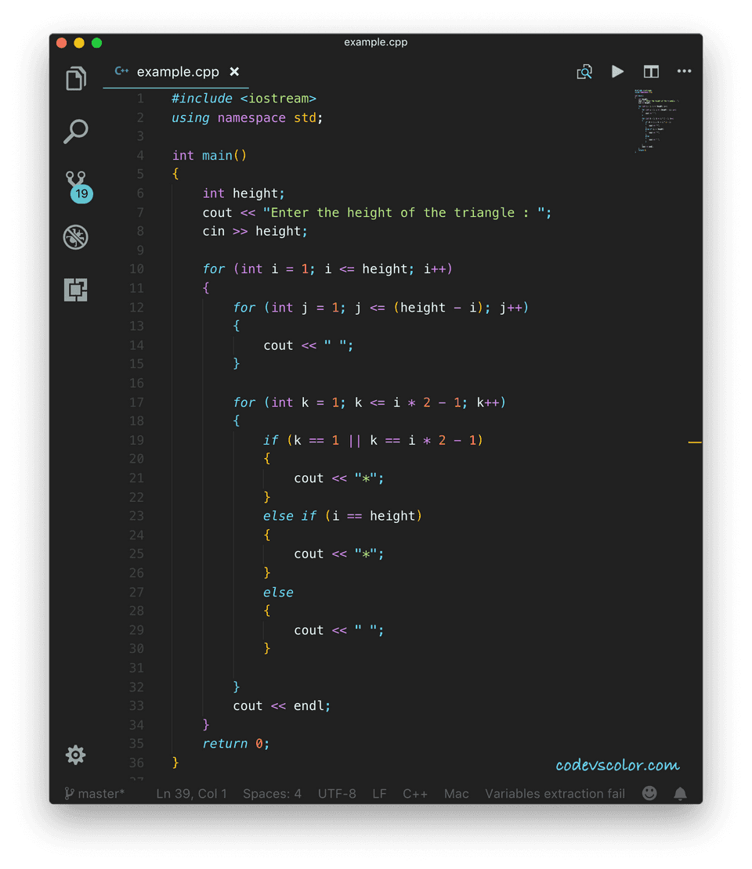Change the LF end-of-line sequence
The image size is (752, 869).
coord(379,793)
